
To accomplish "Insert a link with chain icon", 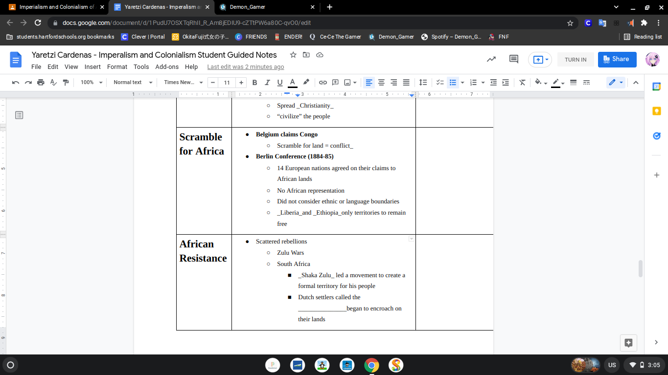I will [323, 83].
